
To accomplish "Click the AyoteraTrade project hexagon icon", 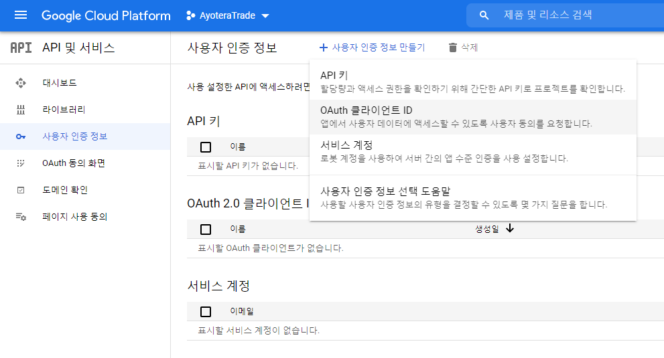I will (190, 15).
